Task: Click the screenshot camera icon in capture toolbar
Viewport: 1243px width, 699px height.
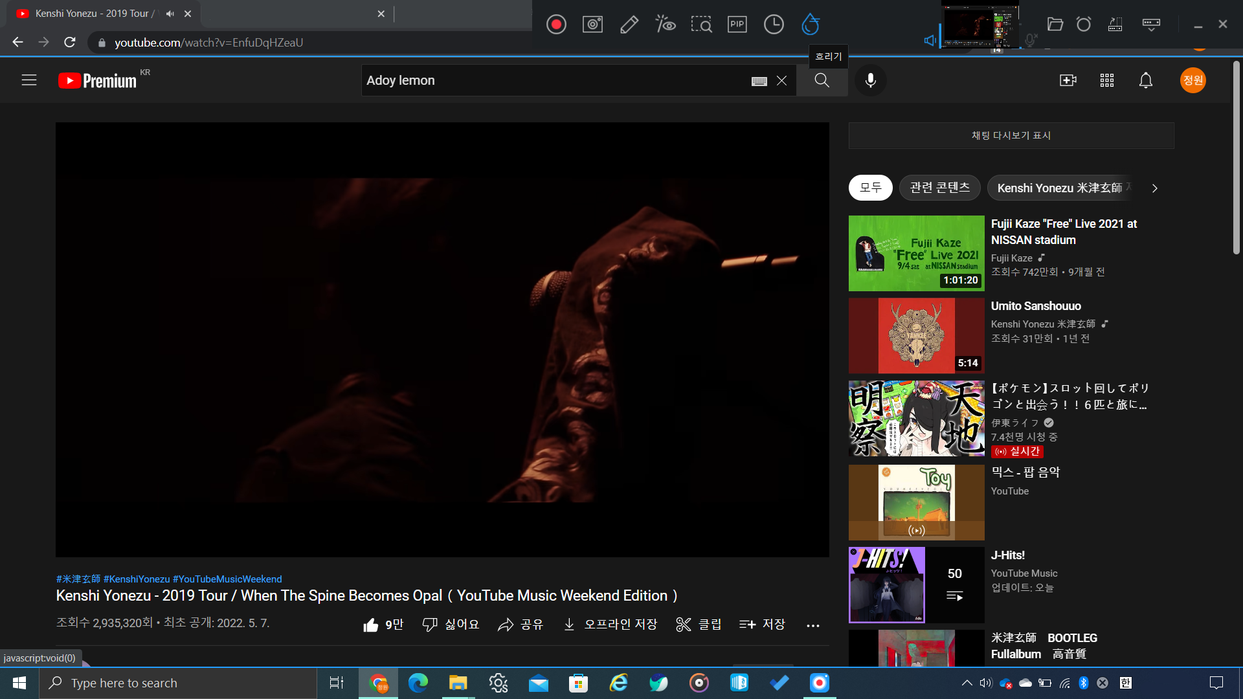Action: [x=592, y=25]
